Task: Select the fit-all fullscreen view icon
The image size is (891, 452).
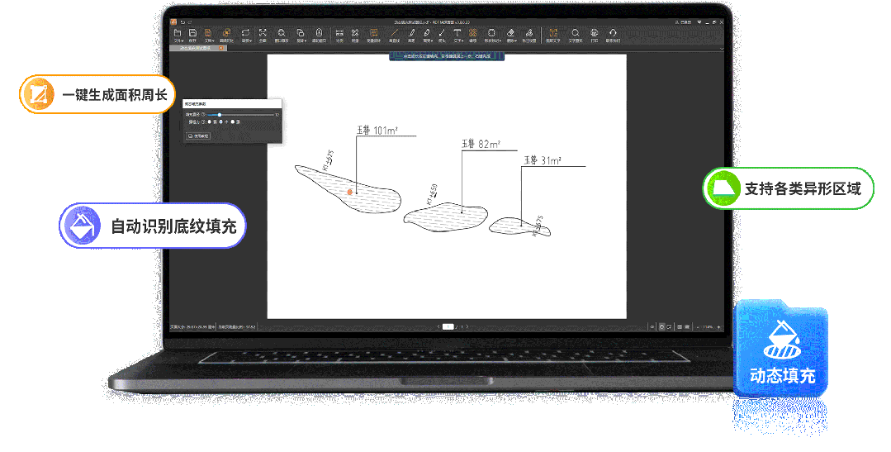Action: [x=263, y=33]
